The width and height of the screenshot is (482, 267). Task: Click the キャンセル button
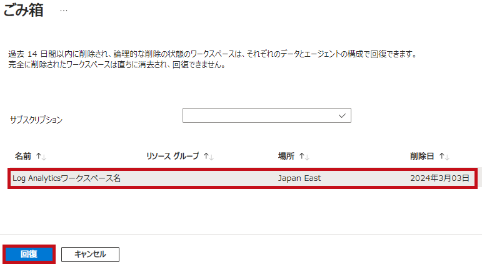[90, 255]
